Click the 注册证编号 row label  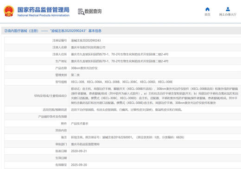pyautogui.click(x=59, y=40)
